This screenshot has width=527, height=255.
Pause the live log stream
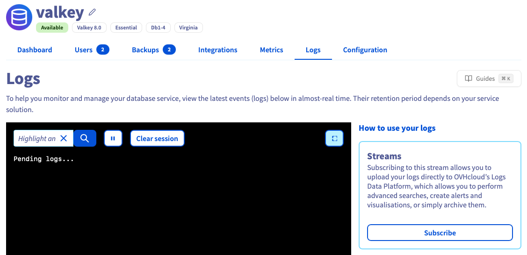[113, 138]
